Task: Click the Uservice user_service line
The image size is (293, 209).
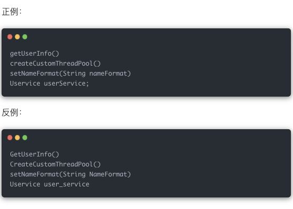Action: coord(50,184)
